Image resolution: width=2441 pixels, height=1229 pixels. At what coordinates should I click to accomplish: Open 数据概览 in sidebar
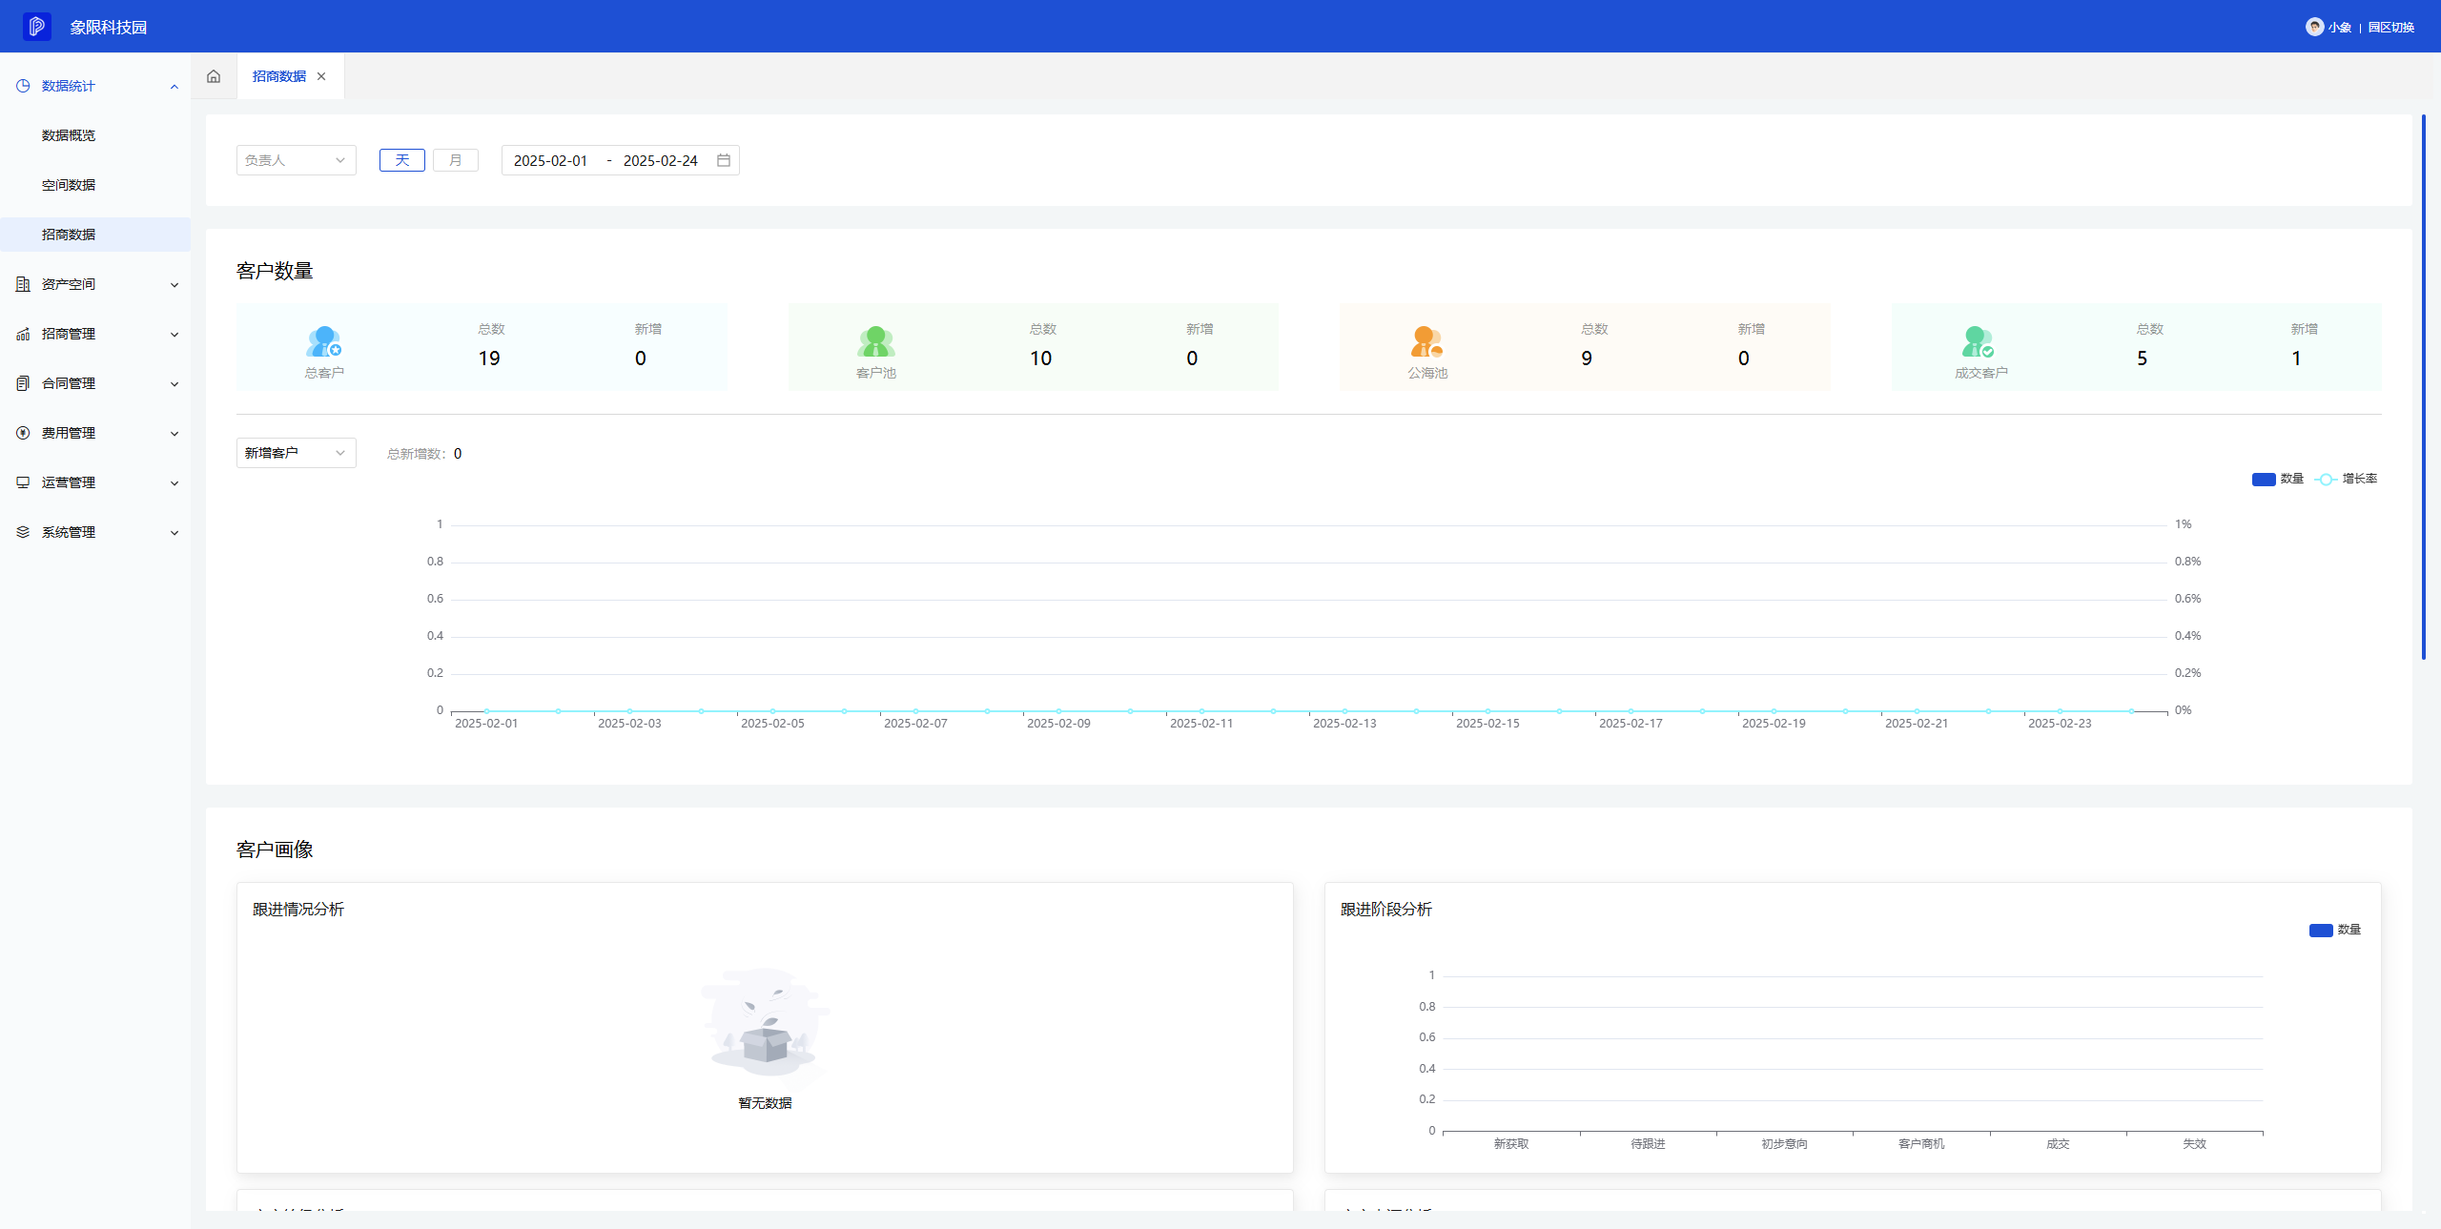[x=69, y=135]
